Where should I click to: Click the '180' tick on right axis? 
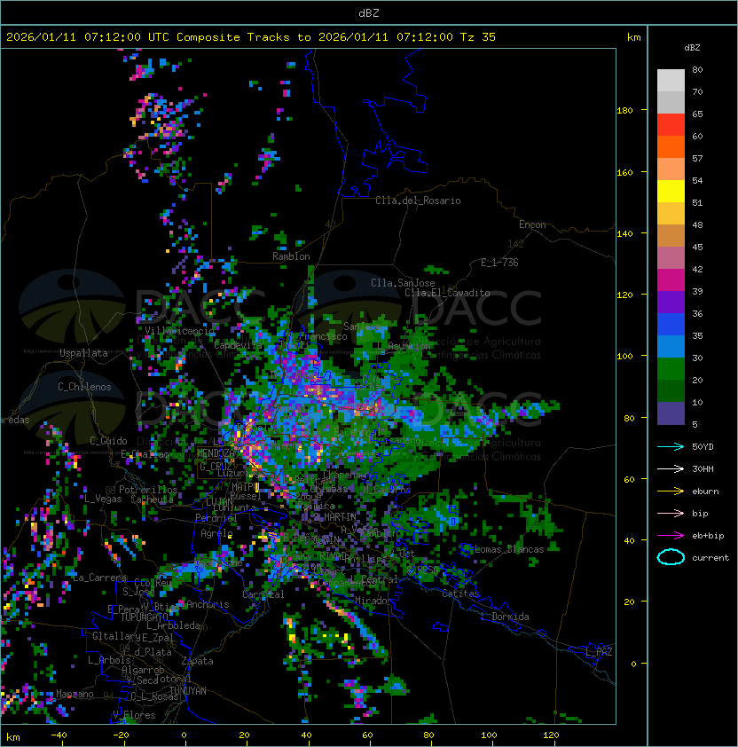click(624, 111)
